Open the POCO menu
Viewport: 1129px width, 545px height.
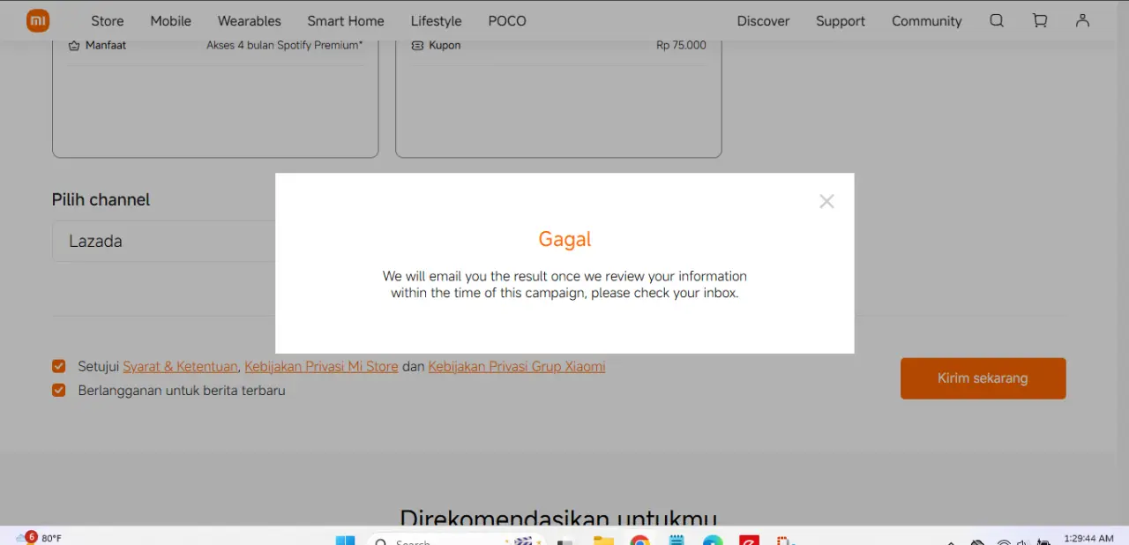pos(507,21)
